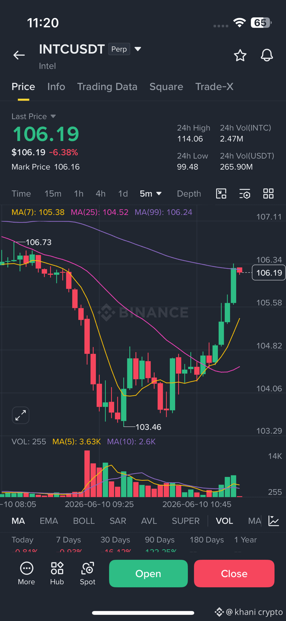
Task: Open chart settings list icon
Action: 245,194
